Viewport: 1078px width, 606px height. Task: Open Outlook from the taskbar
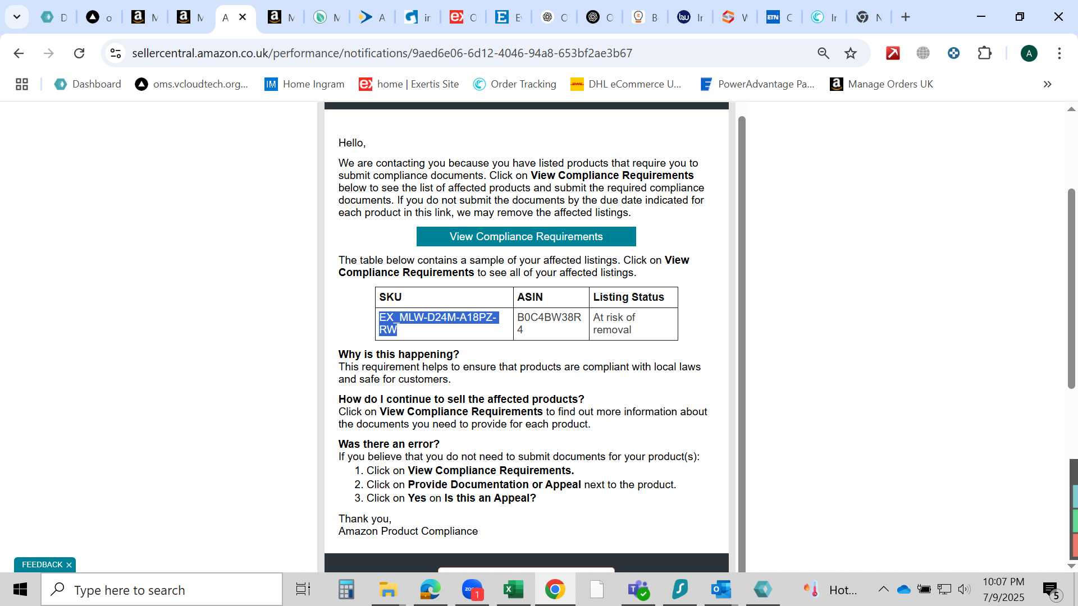click(721, 589)
